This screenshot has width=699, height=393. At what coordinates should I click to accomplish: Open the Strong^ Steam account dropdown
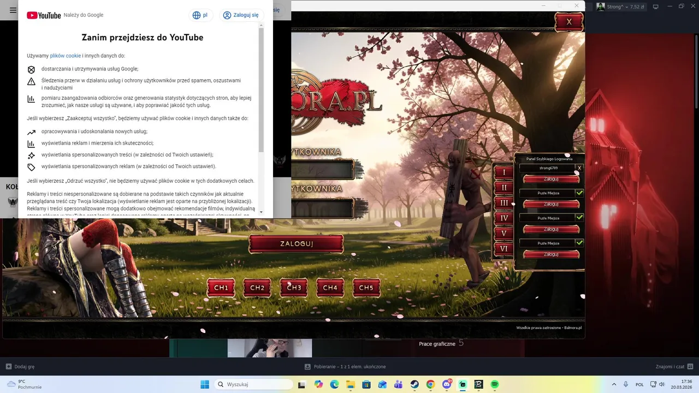[620, 7]
